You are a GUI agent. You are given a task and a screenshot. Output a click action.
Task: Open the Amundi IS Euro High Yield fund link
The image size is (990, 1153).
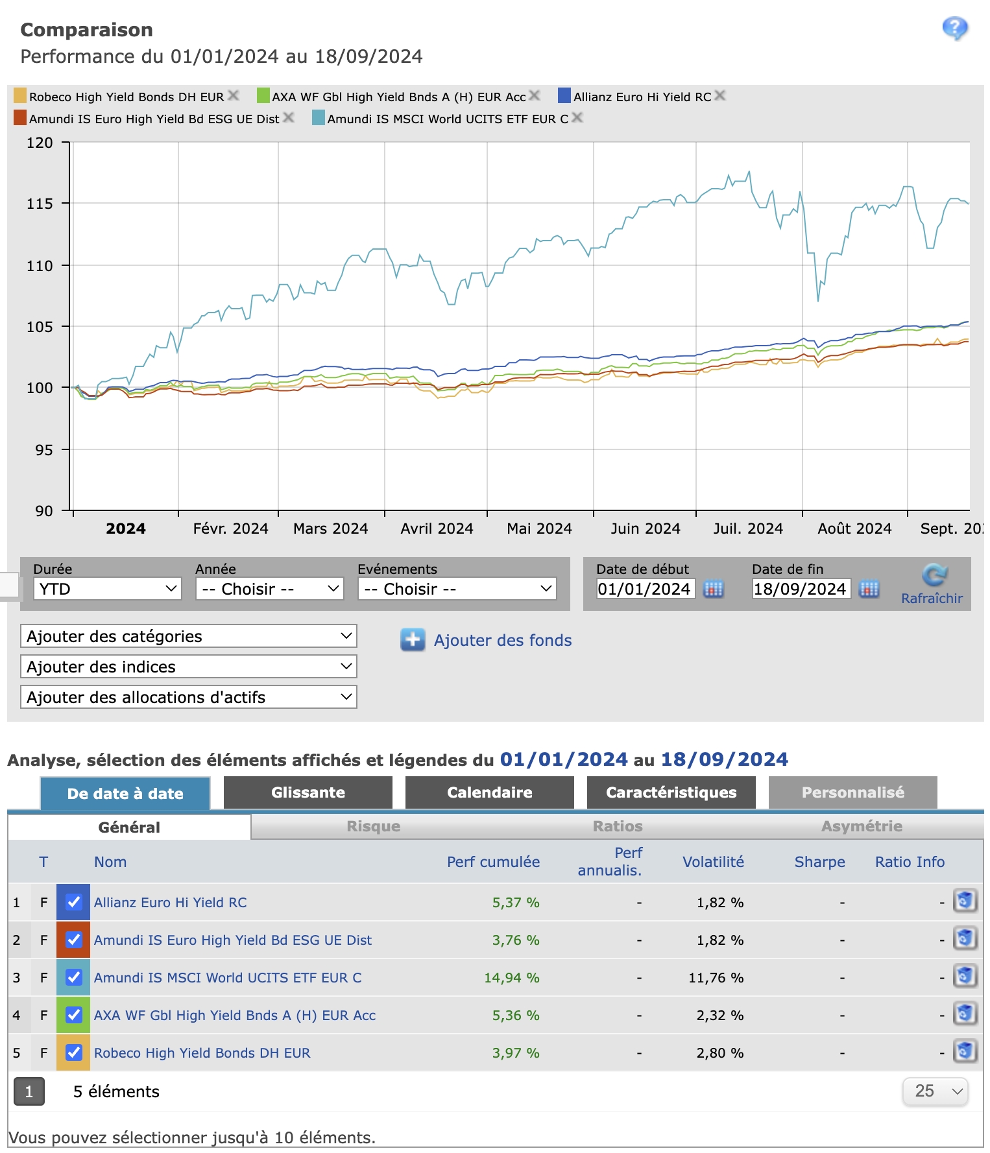coord(233,940)
